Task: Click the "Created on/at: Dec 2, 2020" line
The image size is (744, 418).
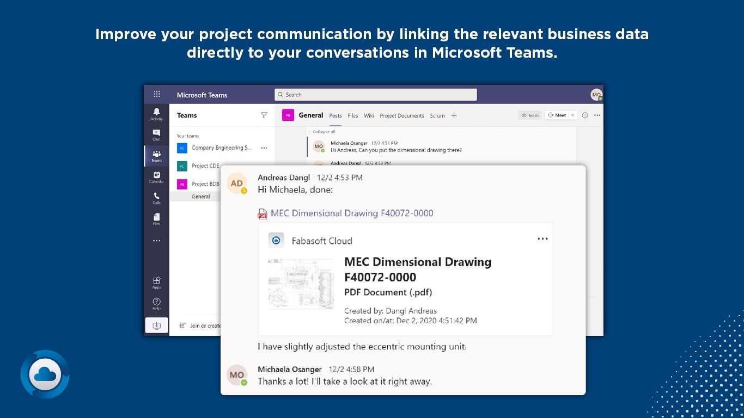Action: (x=411, y=321)
